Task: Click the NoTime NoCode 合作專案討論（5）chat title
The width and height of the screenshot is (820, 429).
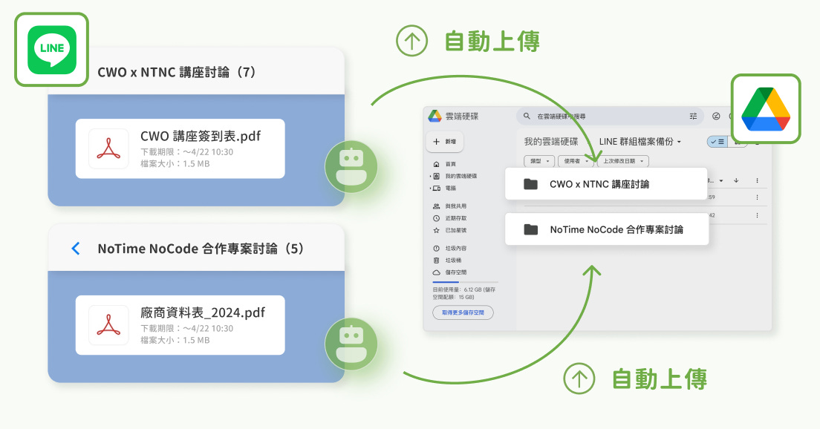Action: click(x=201, y=249)
